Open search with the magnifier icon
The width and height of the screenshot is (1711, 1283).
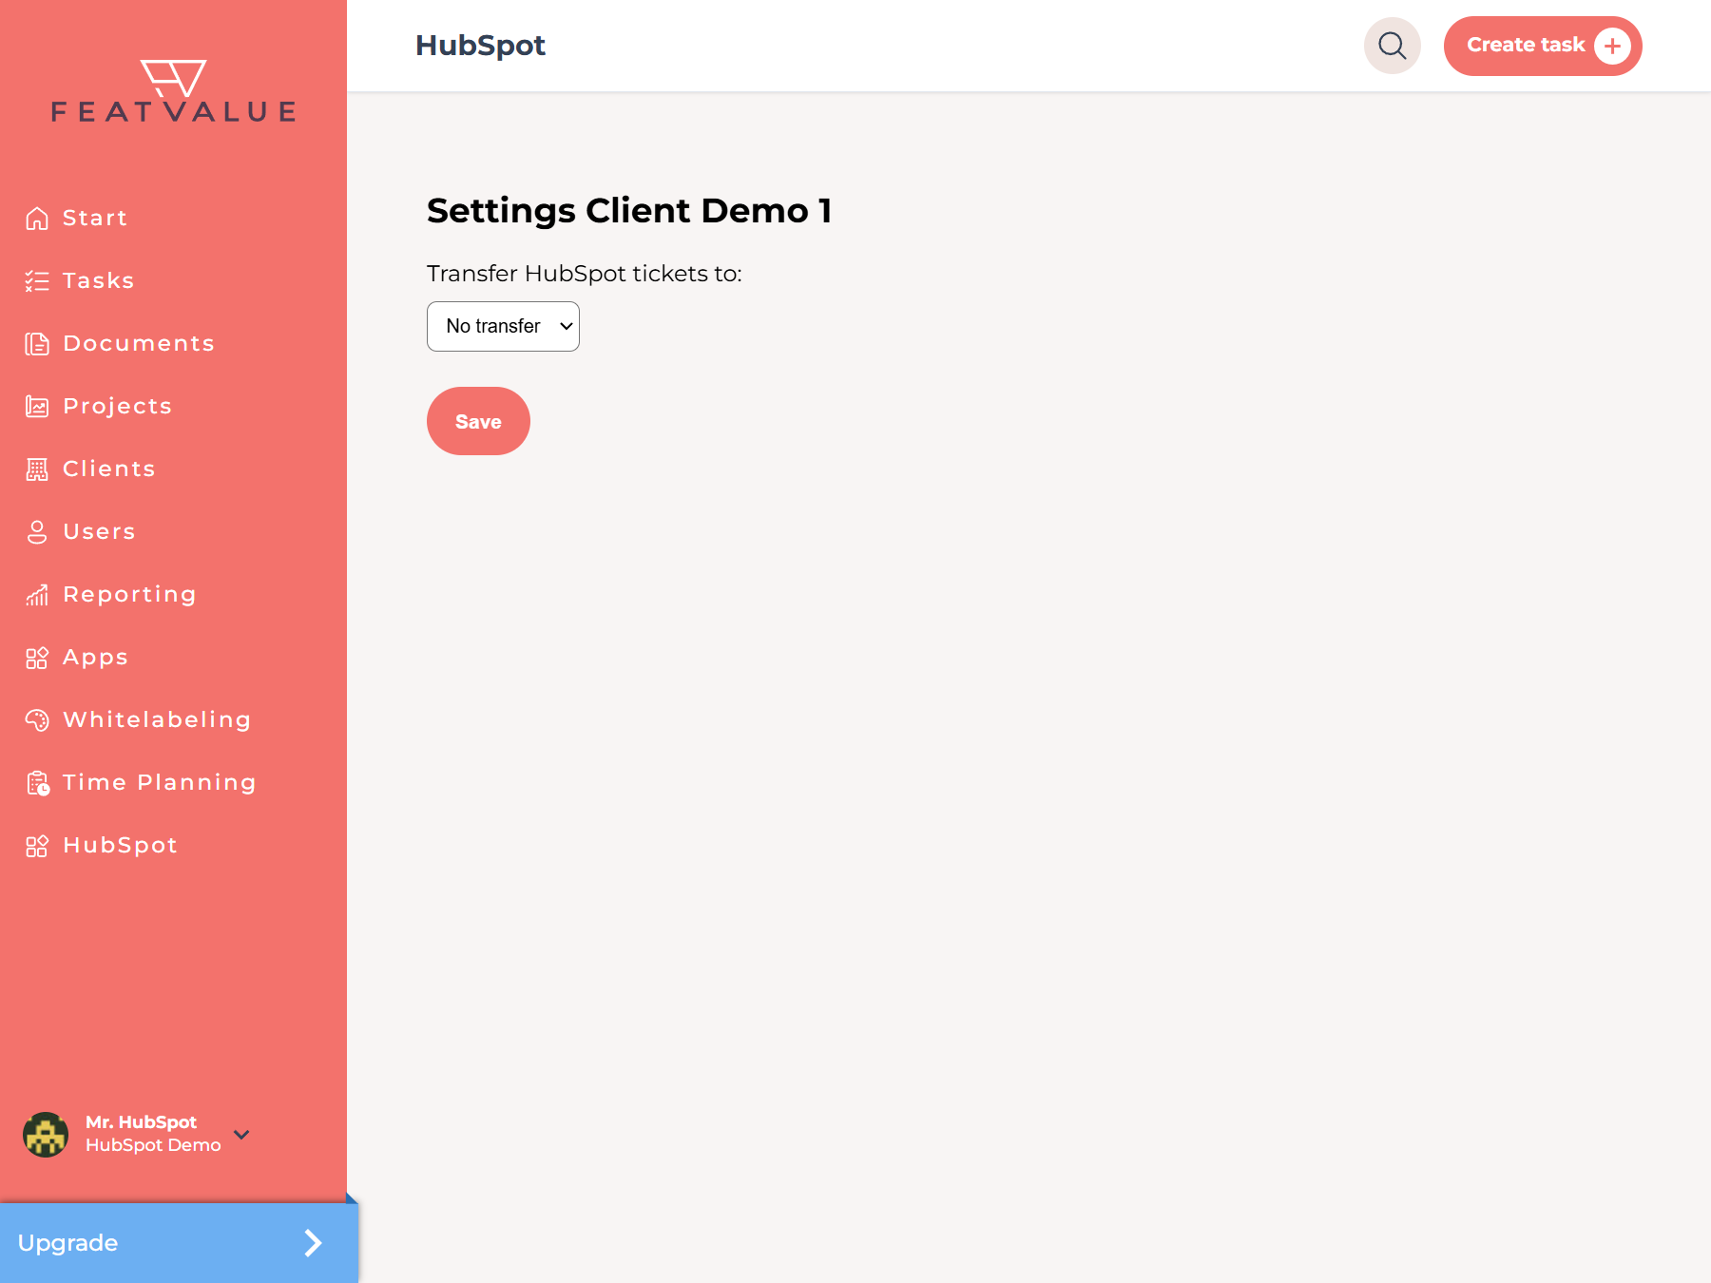(1393, 46)
